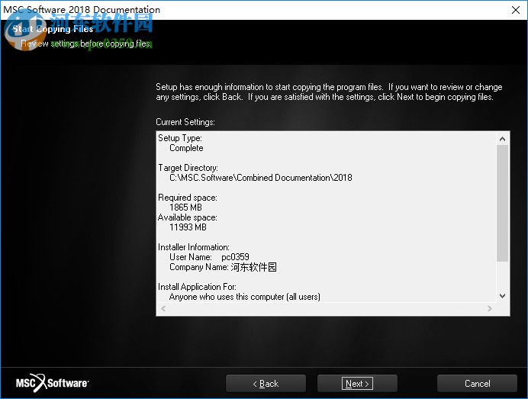Click the "Install Application For:" line
The image size is (528, 399).
197,287
